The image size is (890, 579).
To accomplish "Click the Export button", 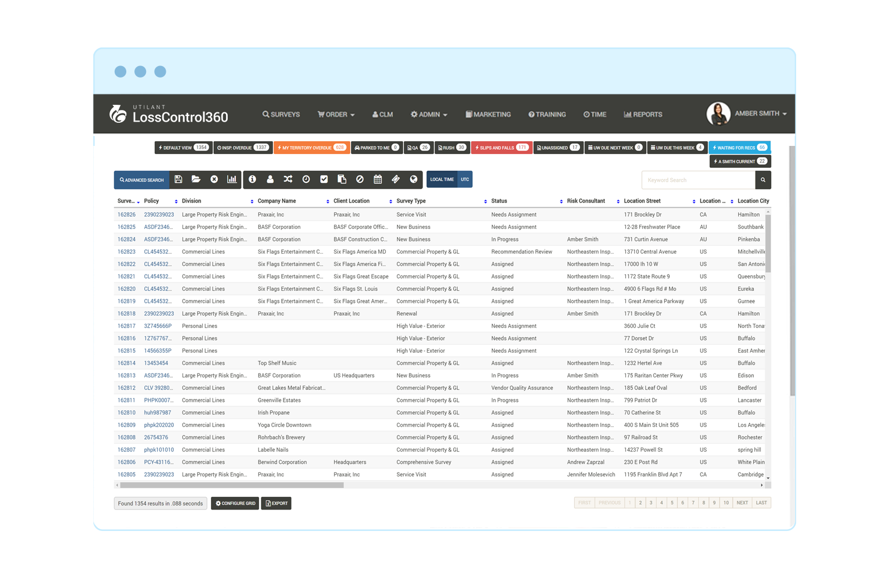I will [x=276, y=503].
